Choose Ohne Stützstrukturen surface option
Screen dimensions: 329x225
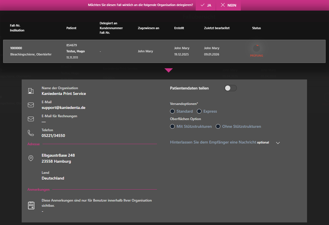click(218, 126)
